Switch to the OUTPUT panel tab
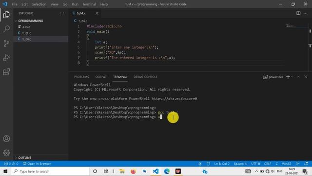Viewport: 312px width, 176px height. [101, 77]
